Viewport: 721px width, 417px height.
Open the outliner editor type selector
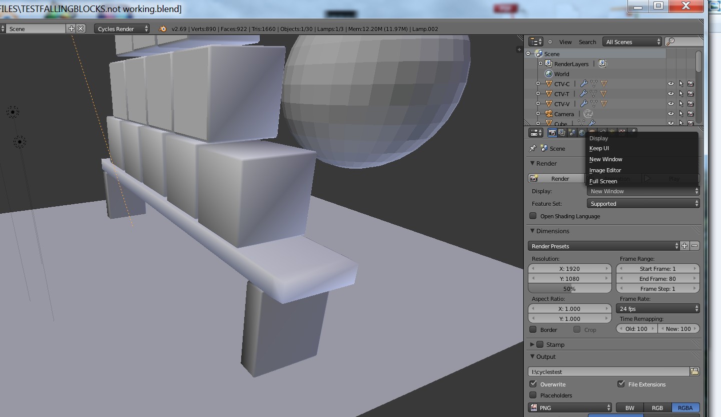tap(536, 42)
